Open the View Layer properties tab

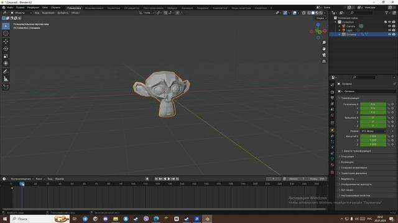point(332,103)
